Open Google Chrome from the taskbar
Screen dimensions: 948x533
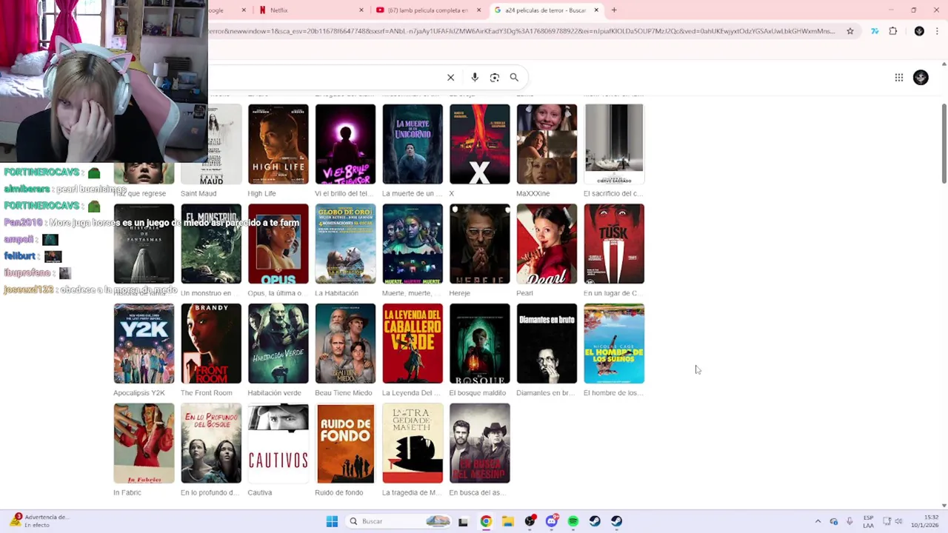tap(486, 521)
